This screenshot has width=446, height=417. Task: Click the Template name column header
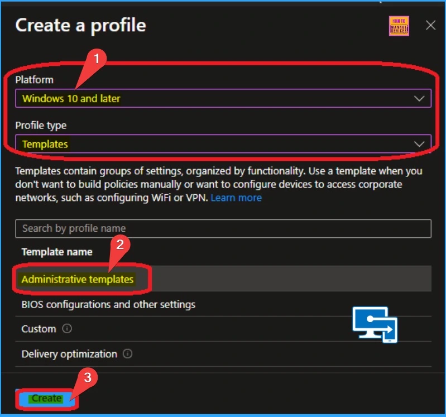pyautogui.click(x=57, y=252)
